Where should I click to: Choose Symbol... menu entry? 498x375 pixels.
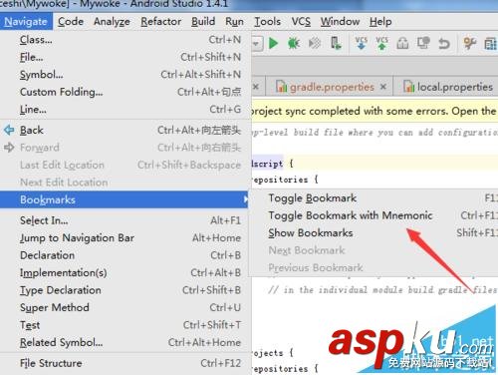click(x=124, y=75)
